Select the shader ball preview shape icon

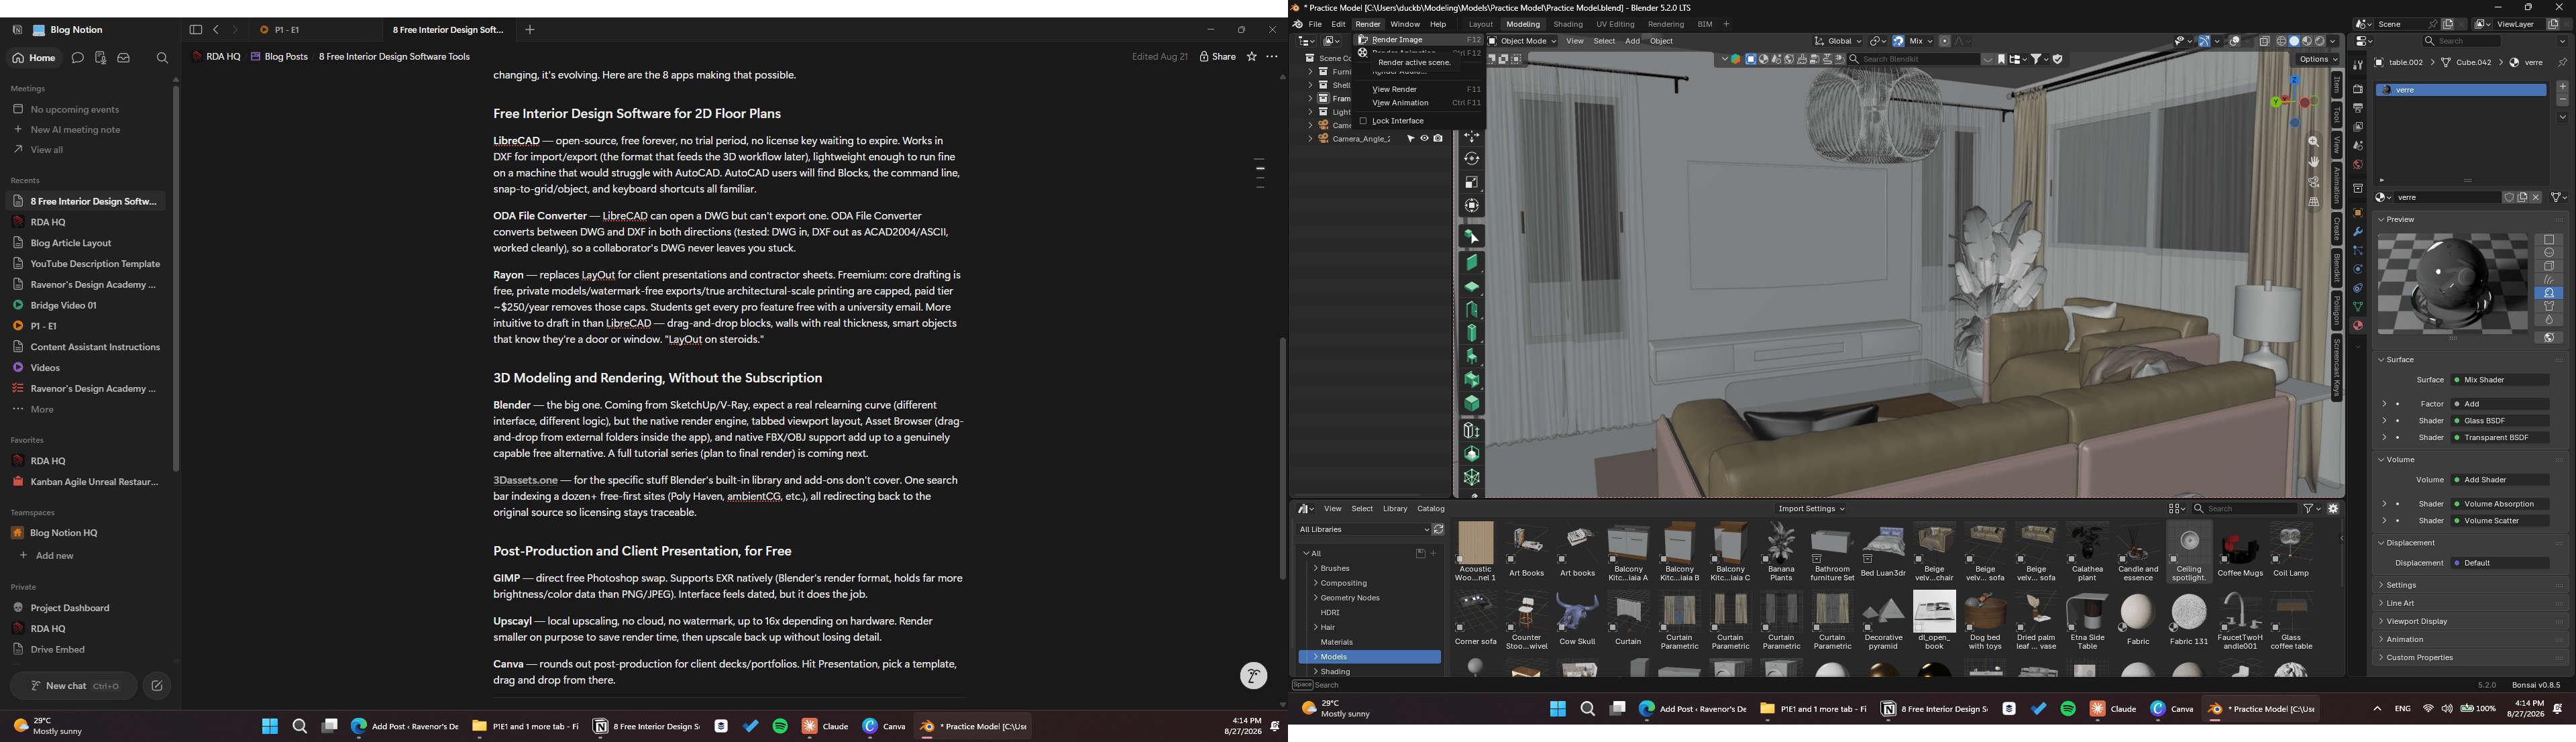click(x=2549, y=294)
